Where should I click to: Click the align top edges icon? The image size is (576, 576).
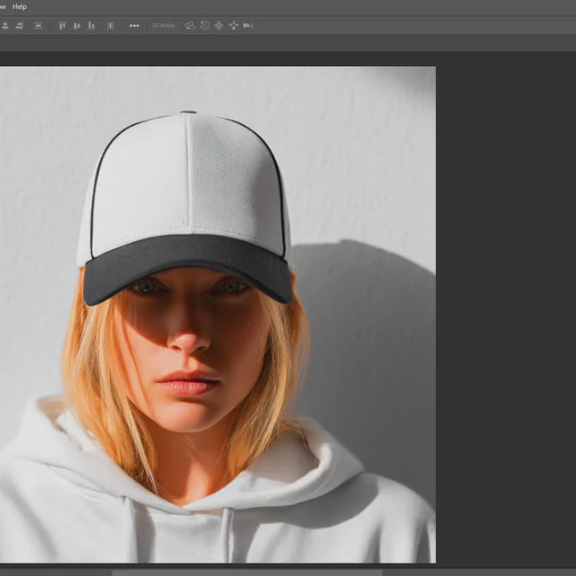tap(63, 26)
